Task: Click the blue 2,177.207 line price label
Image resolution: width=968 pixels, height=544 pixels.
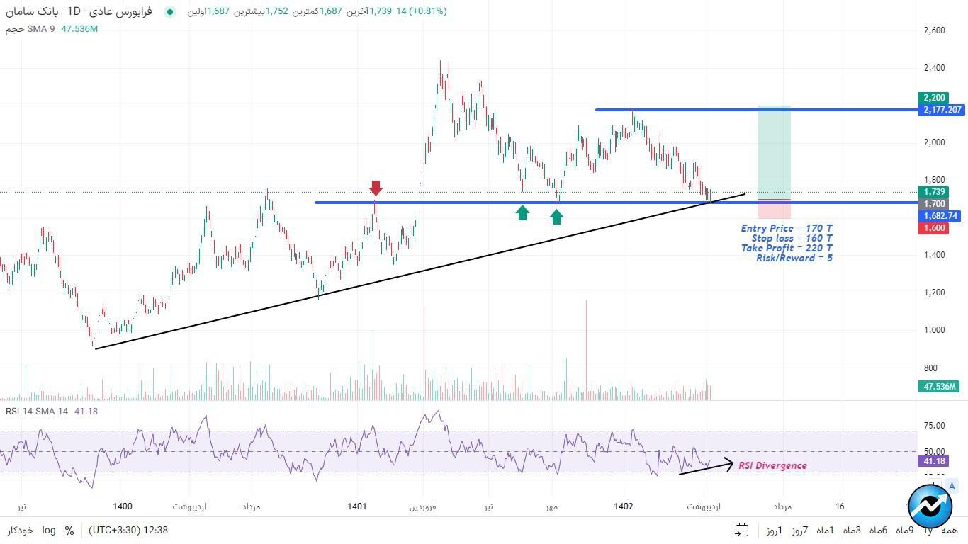Action: pos(942,110)
